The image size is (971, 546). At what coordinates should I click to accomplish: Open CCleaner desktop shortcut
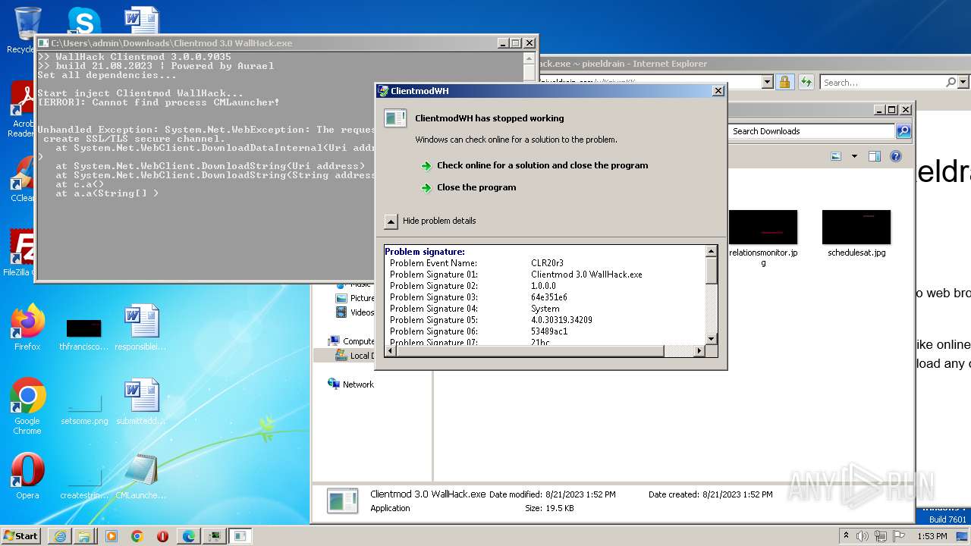21,179
